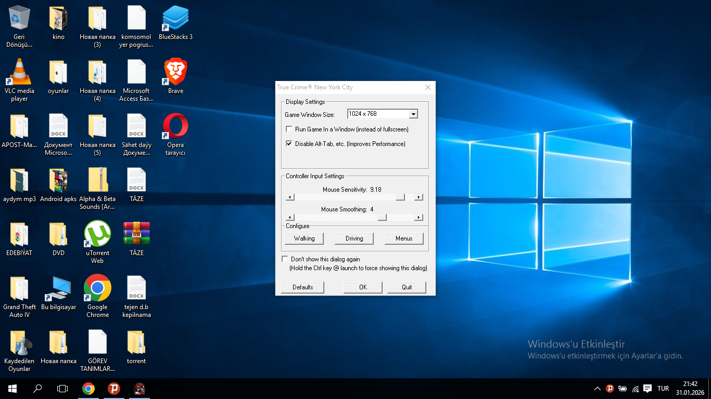Select the torrent folder icon
The height and width of the screenshot is (399, 711).
[136, 348]
